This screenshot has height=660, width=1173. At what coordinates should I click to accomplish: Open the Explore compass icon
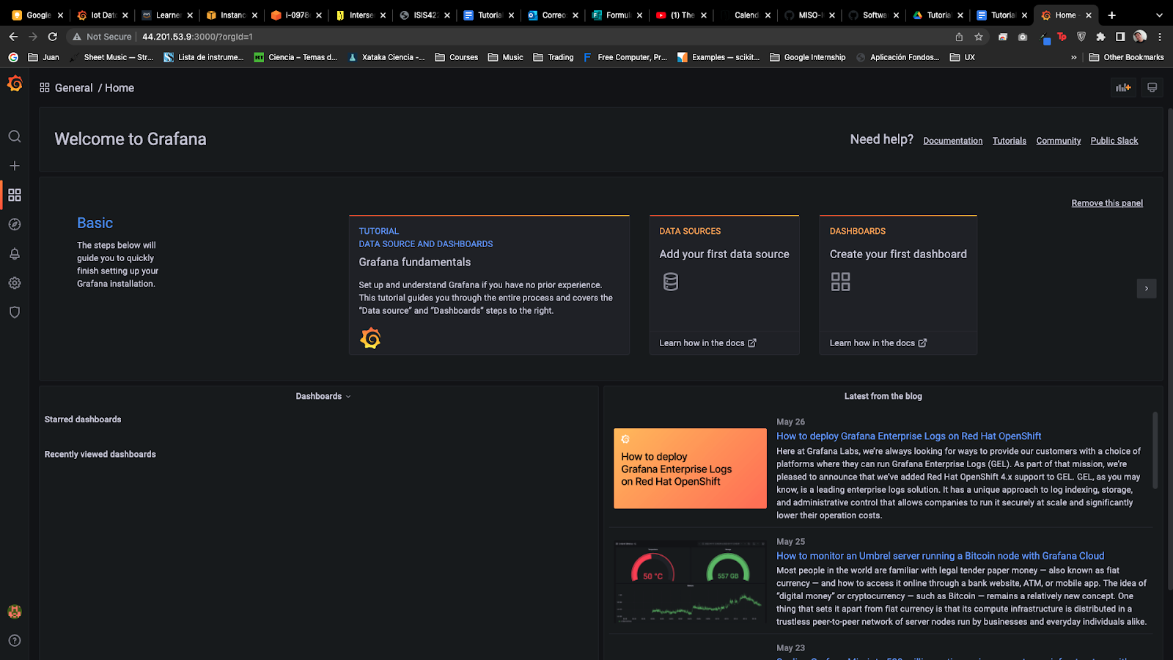click(15, 224)
